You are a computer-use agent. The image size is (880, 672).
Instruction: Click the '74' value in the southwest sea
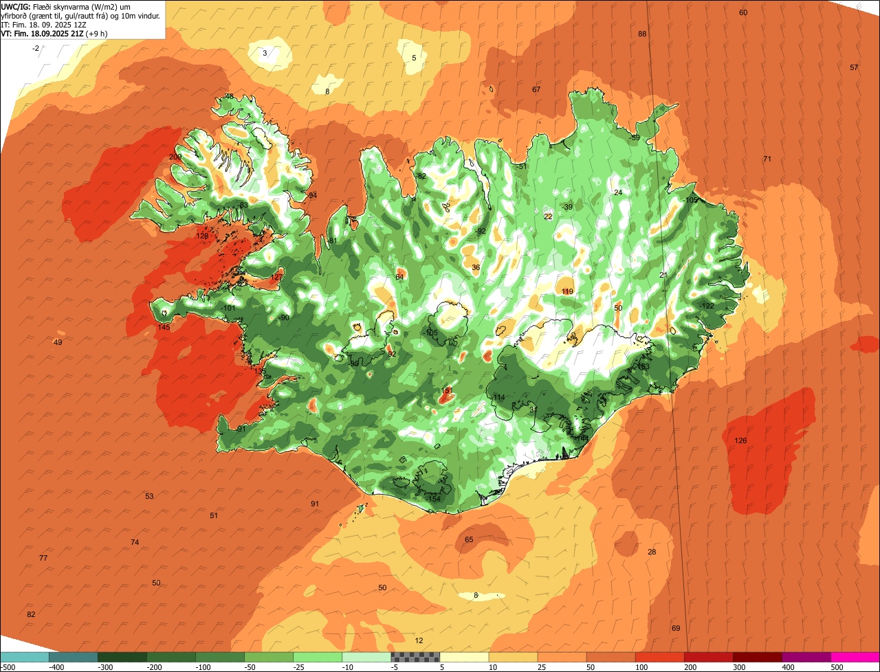coord(135,543)
